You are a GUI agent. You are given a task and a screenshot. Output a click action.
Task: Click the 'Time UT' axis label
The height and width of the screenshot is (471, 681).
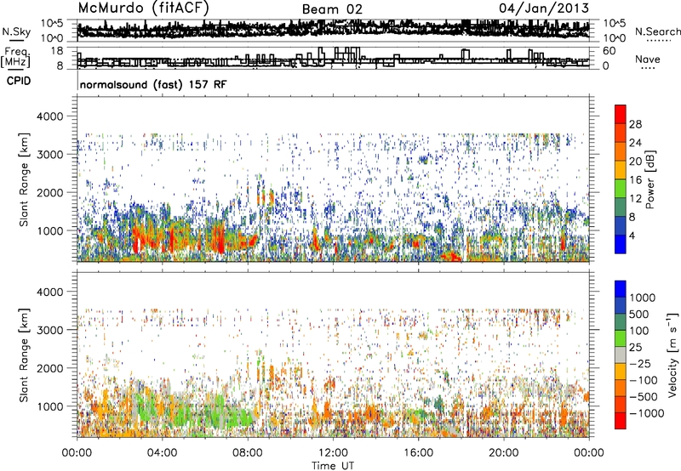click(333, 466)
